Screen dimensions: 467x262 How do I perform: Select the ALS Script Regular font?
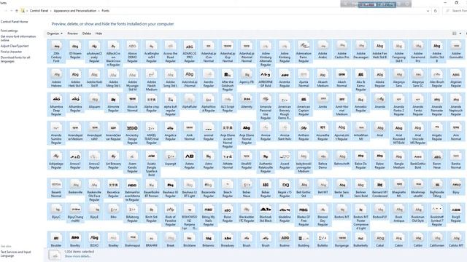click(228, 103)
